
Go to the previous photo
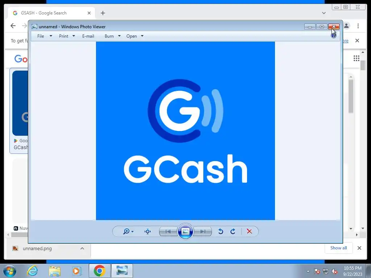[x=168, y=231]
